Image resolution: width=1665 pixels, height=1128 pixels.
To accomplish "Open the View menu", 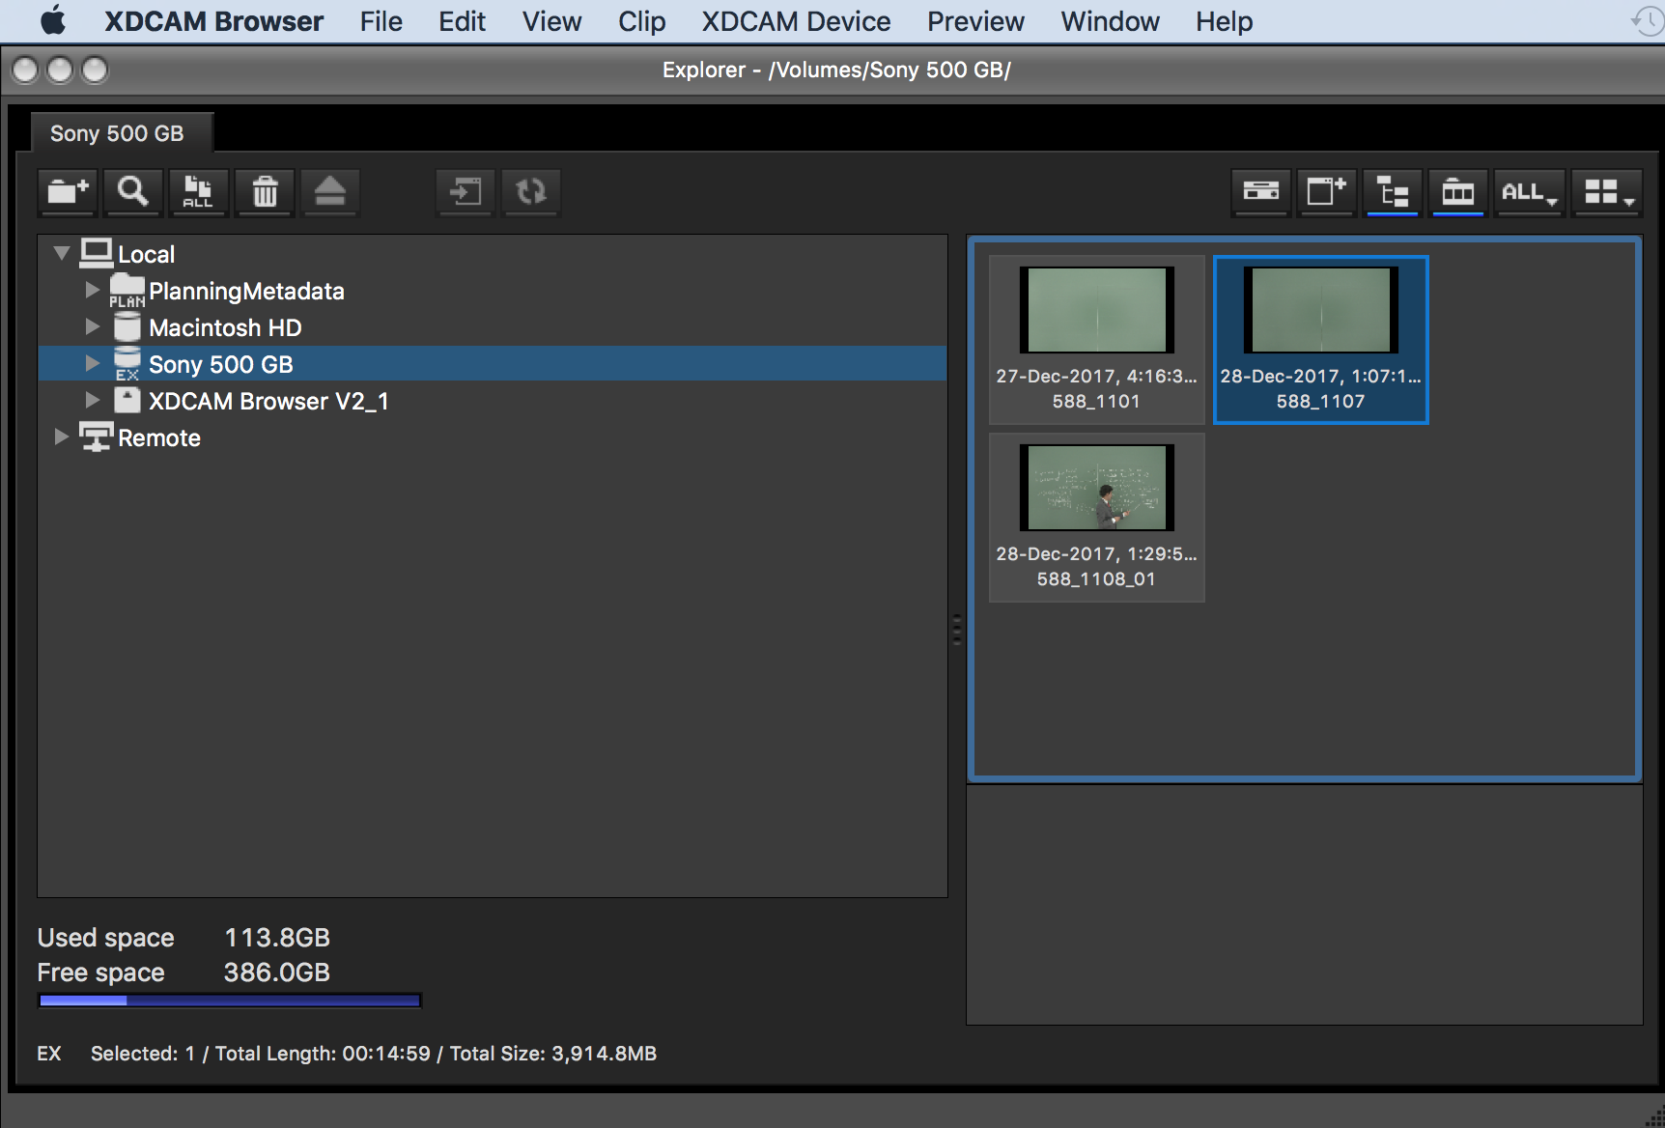I will pyautogui.click(x=551, y=21).
